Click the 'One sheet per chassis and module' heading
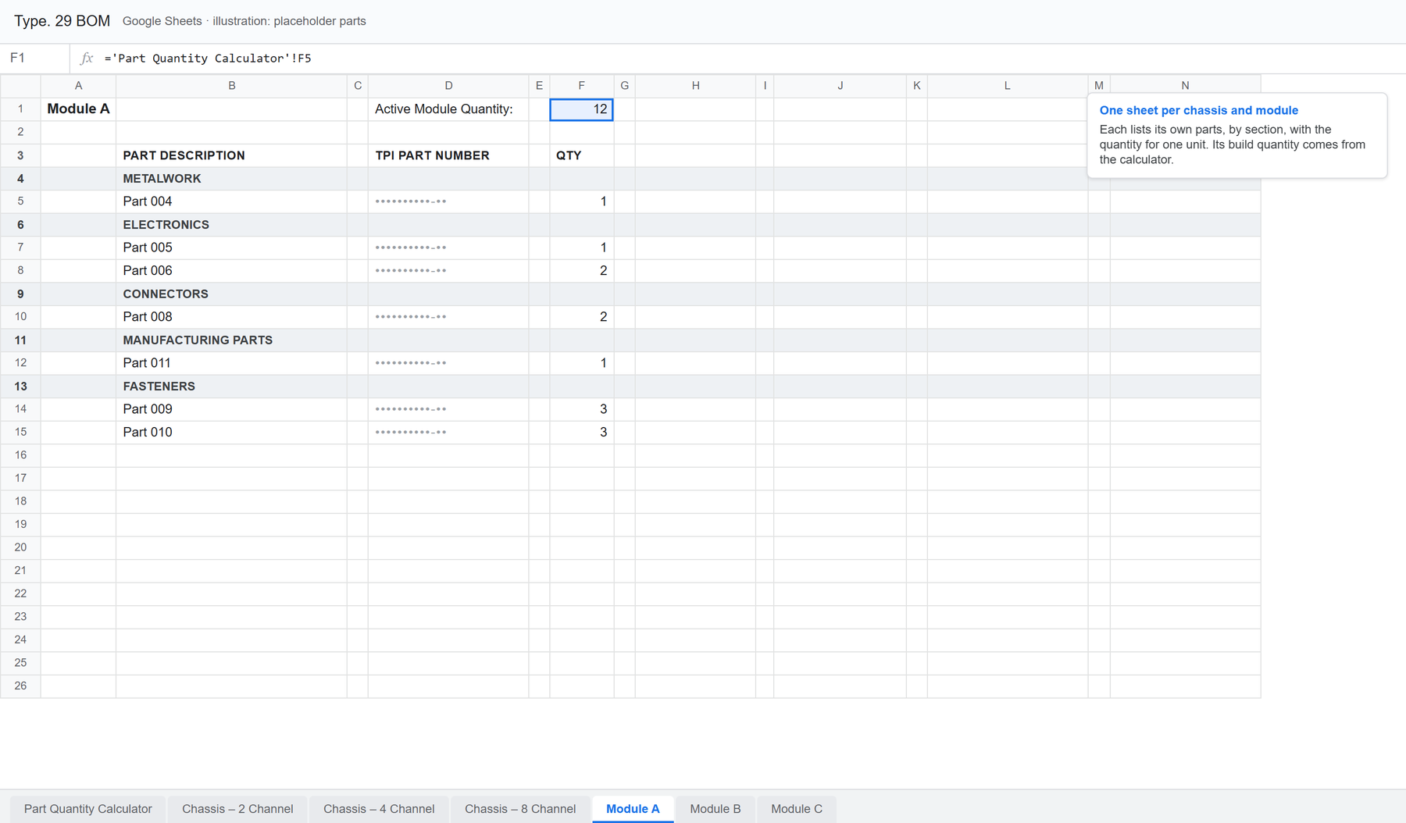 pyautogui.click(x=1198, y=111)
